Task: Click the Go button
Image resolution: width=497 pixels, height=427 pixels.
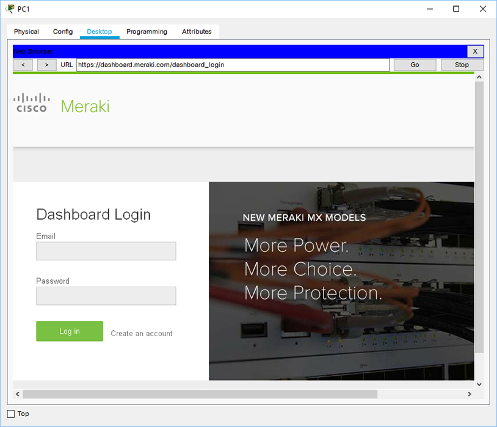Action: pos(415,65)
